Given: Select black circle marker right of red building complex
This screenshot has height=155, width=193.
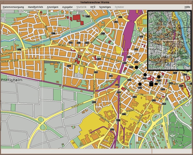Looking at the screenshot, I should [x=159, y=77].
